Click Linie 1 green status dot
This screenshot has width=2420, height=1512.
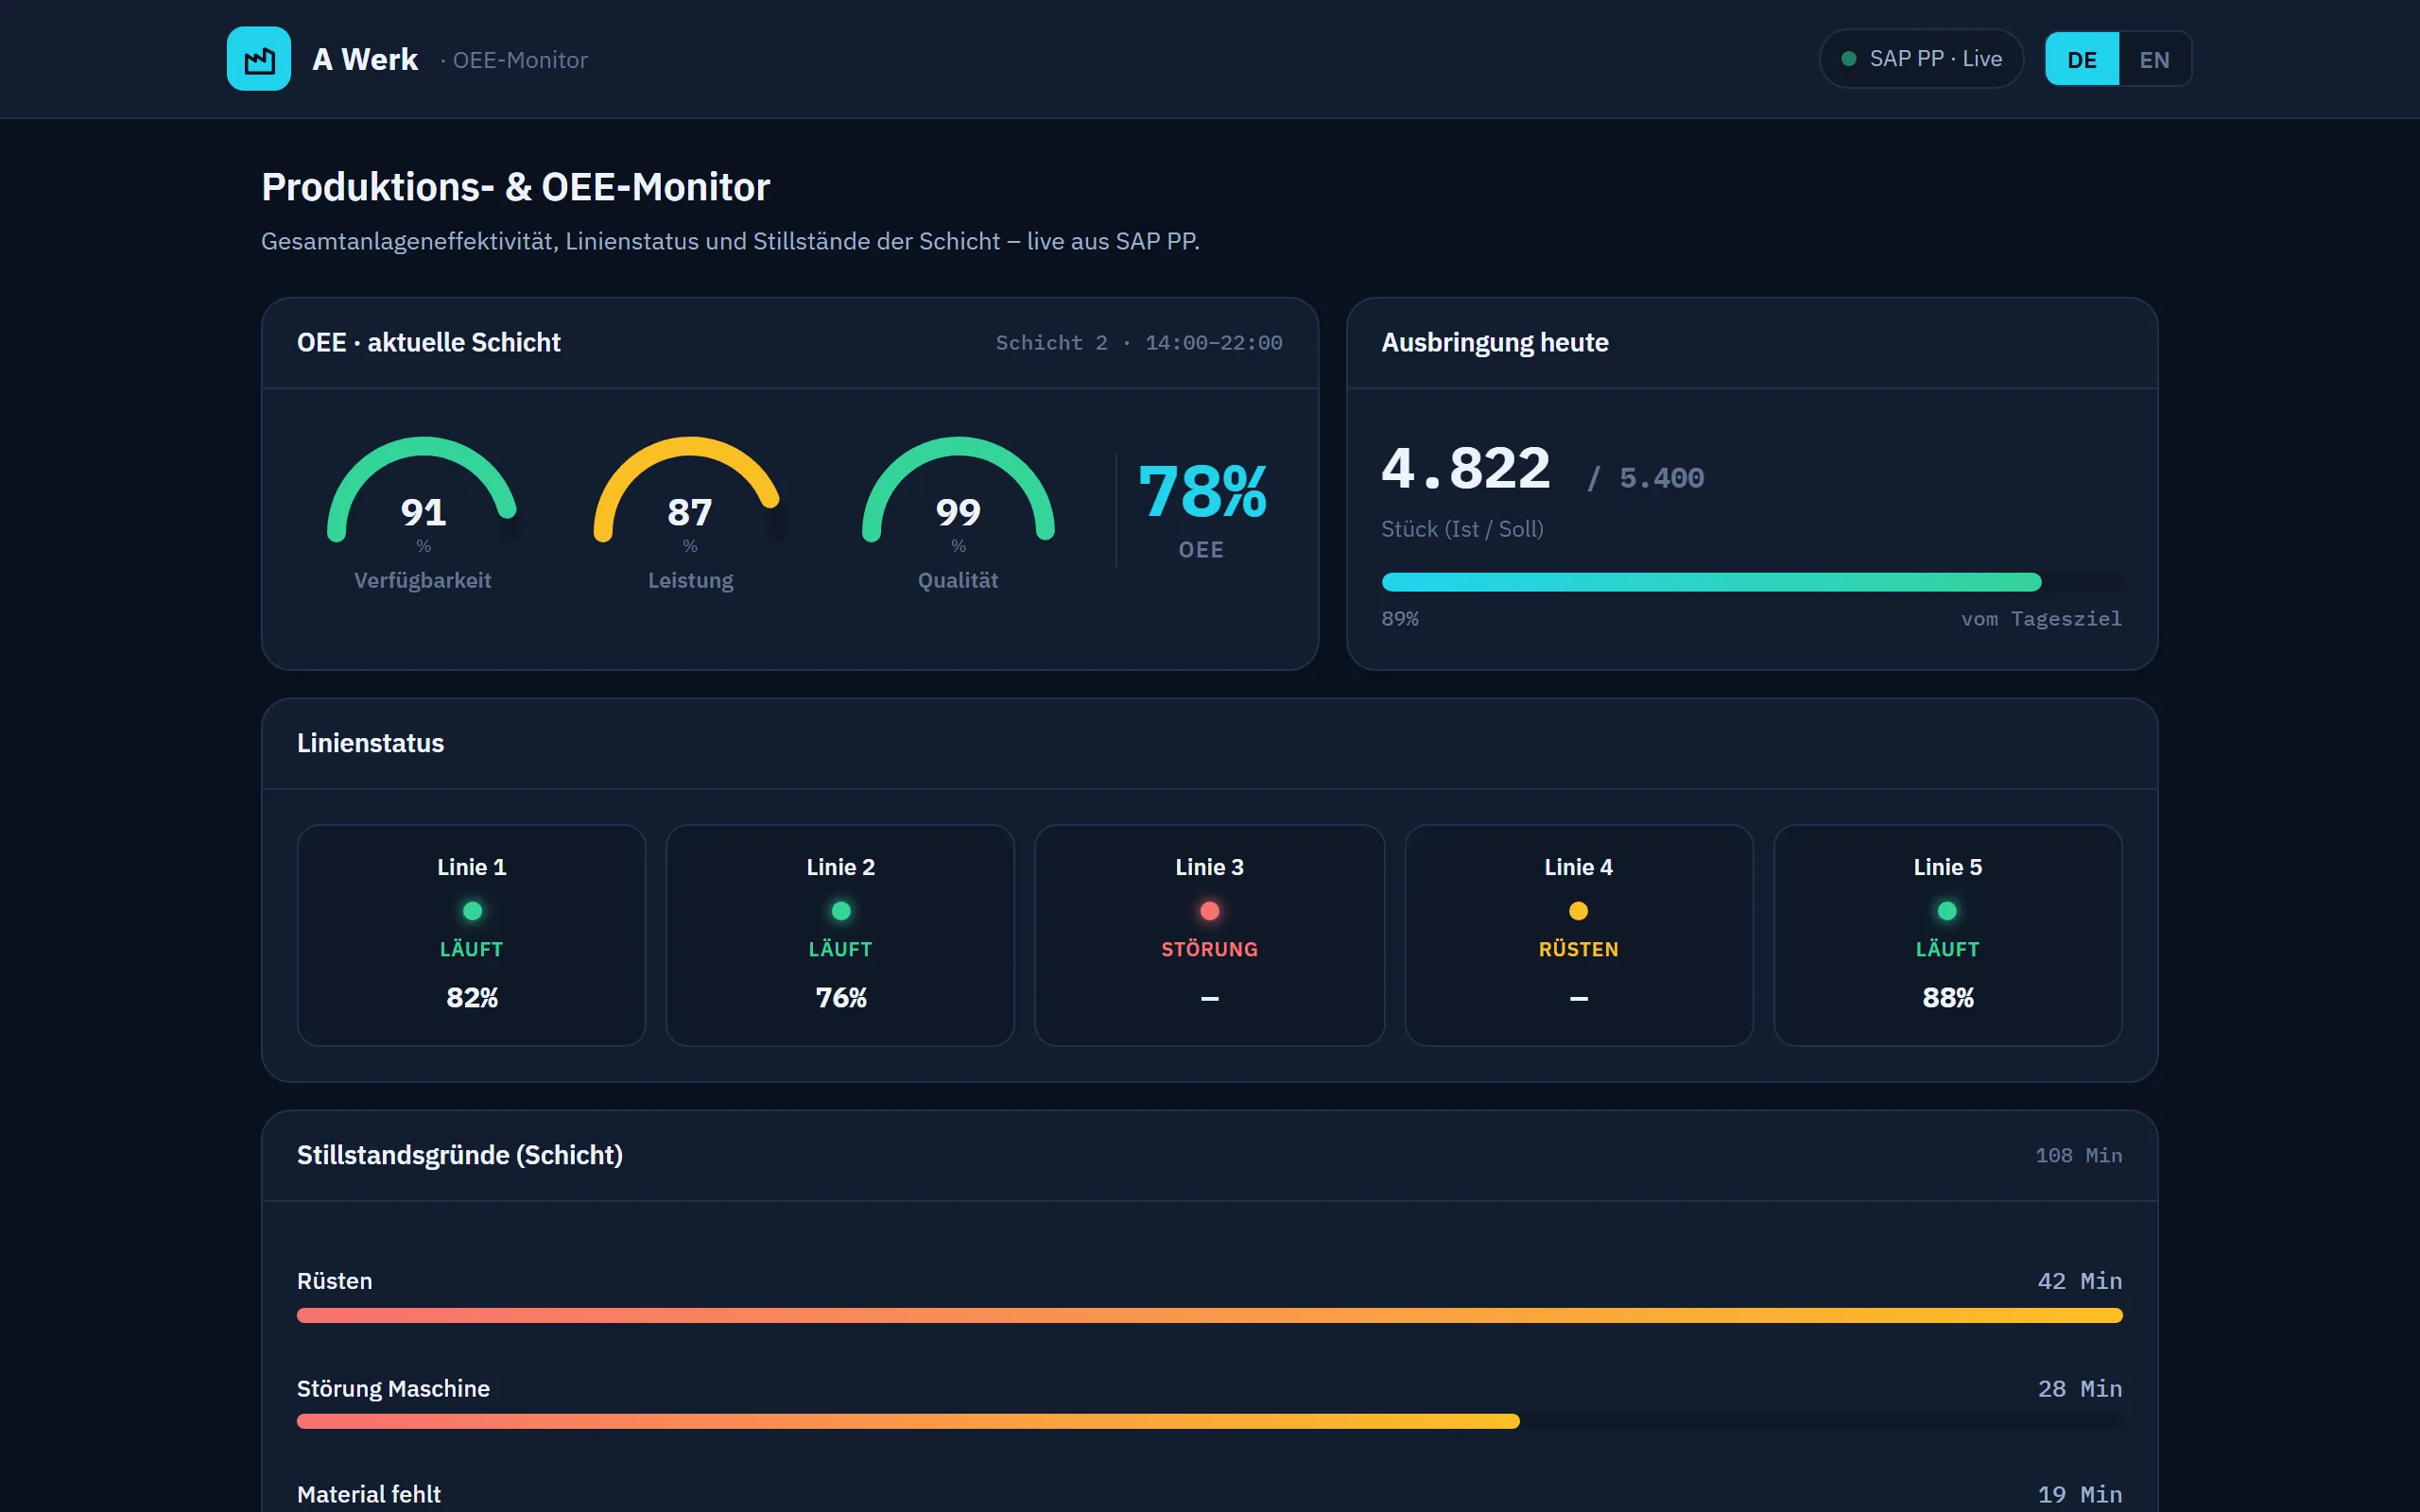pyautogui.click(x=472, y=911)
